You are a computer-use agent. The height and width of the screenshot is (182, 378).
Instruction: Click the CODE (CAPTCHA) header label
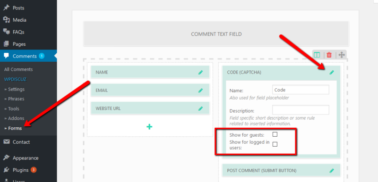coord(244,72)
